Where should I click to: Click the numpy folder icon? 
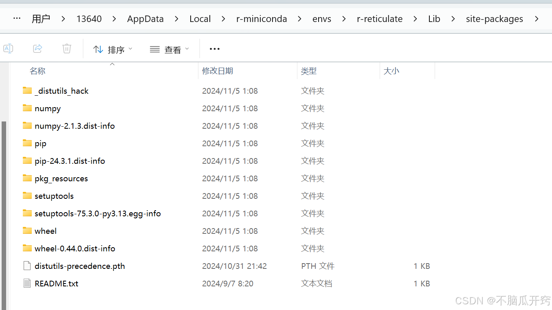point(27,108)
